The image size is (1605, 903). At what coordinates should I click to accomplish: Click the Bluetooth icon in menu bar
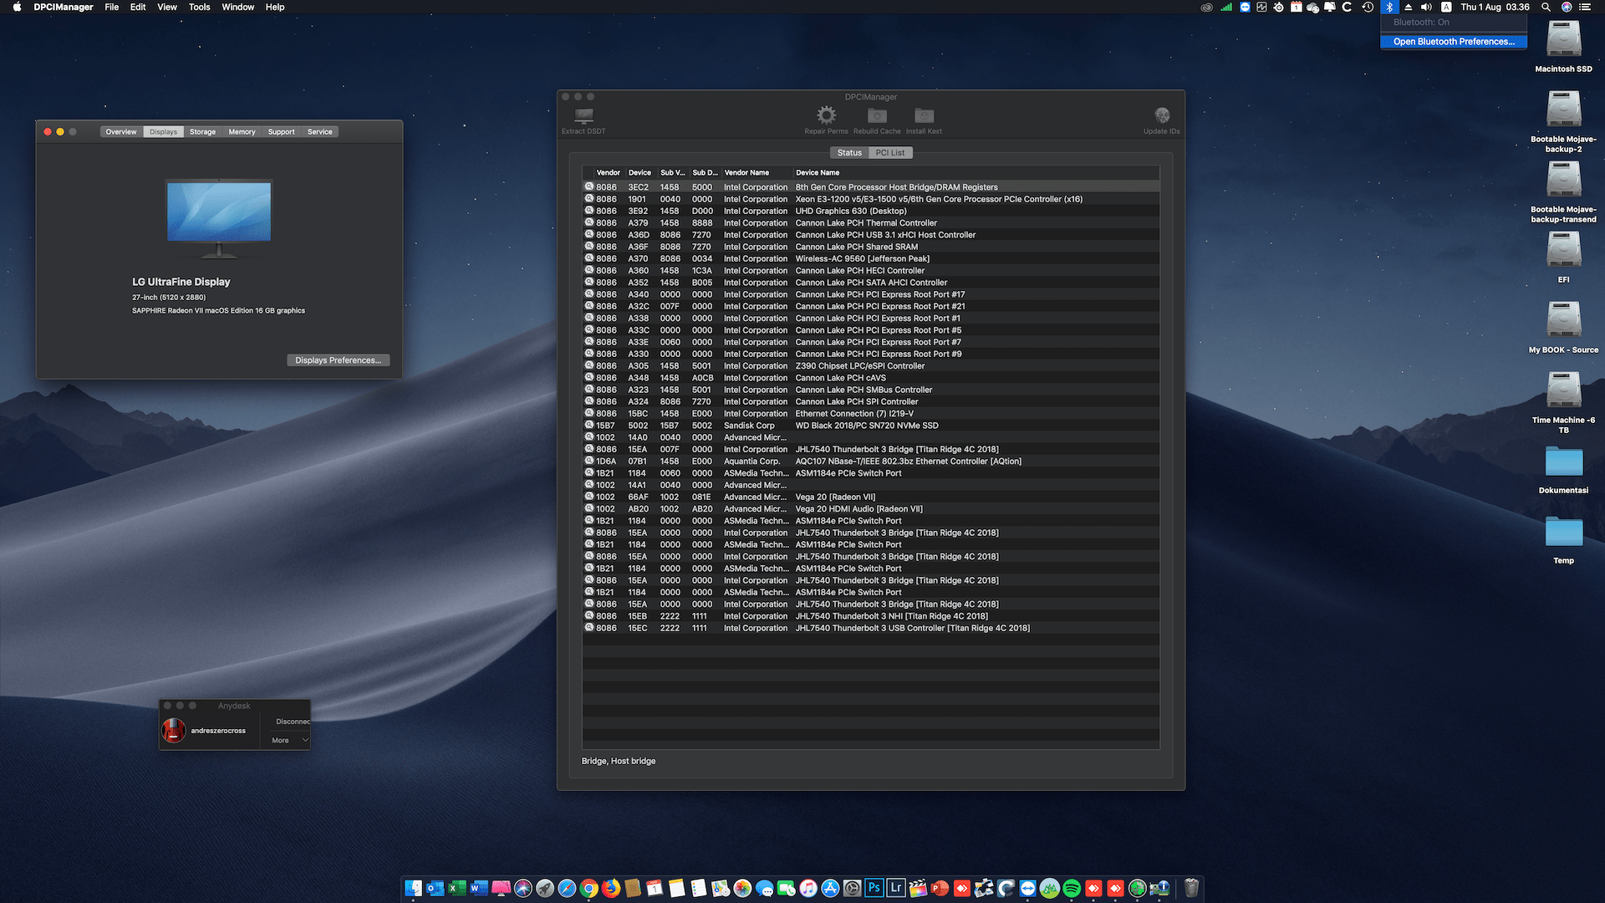[1389, 7]
